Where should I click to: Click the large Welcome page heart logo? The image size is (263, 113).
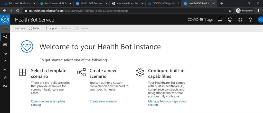pyautogui.click(x=27, y=47)
